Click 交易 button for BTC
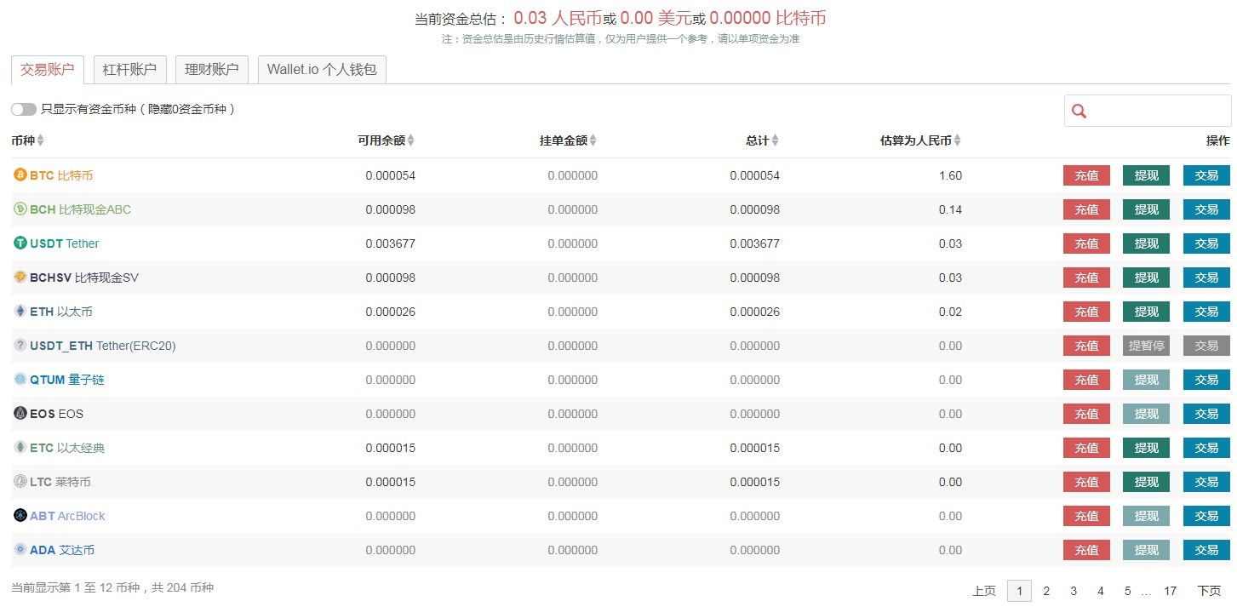 pos(1206,175)
